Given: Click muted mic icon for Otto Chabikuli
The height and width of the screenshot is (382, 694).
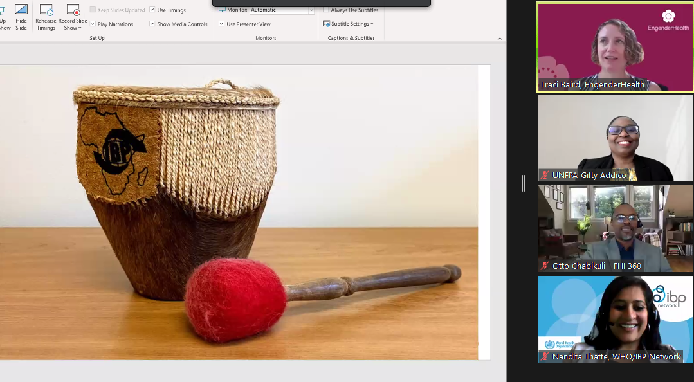Looking at the screenshot, I should click(545, 266).
